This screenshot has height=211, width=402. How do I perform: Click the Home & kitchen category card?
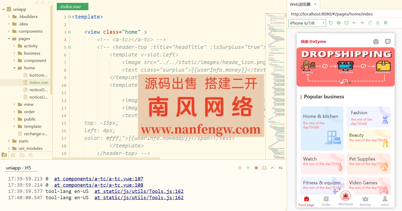click(322, 128)
